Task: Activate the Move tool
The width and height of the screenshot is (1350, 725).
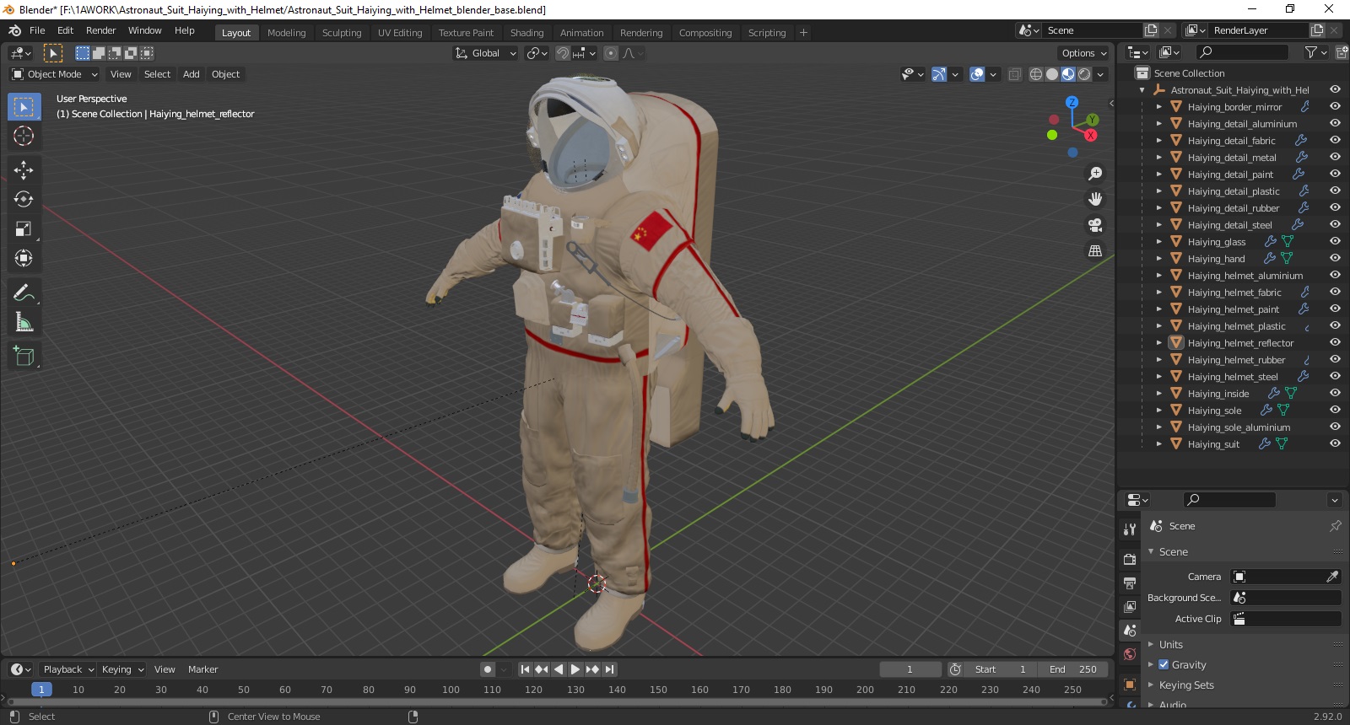Action: [x=24, y=169]
